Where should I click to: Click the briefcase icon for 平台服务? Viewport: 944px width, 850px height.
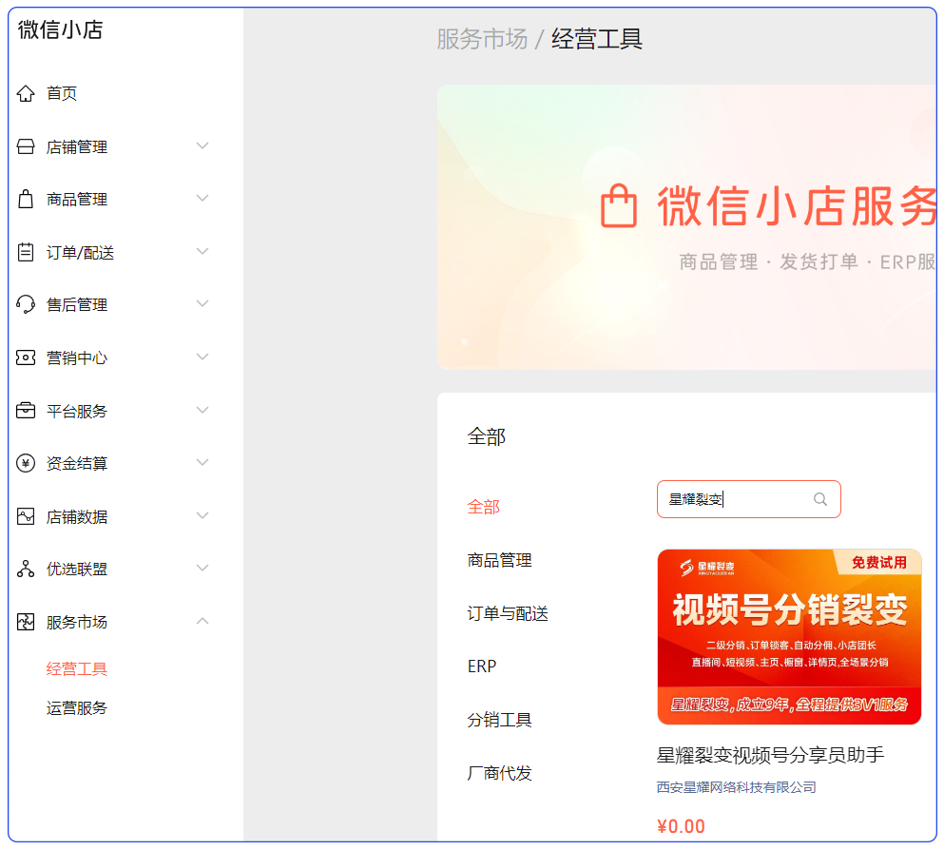point(26,411)
